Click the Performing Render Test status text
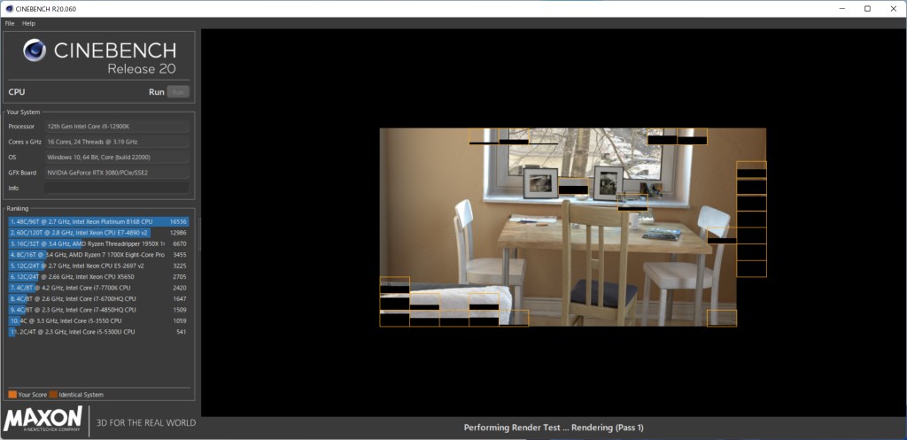Viewport: 907px width, 440px height. pyautogui.click(x=554, y=428)
